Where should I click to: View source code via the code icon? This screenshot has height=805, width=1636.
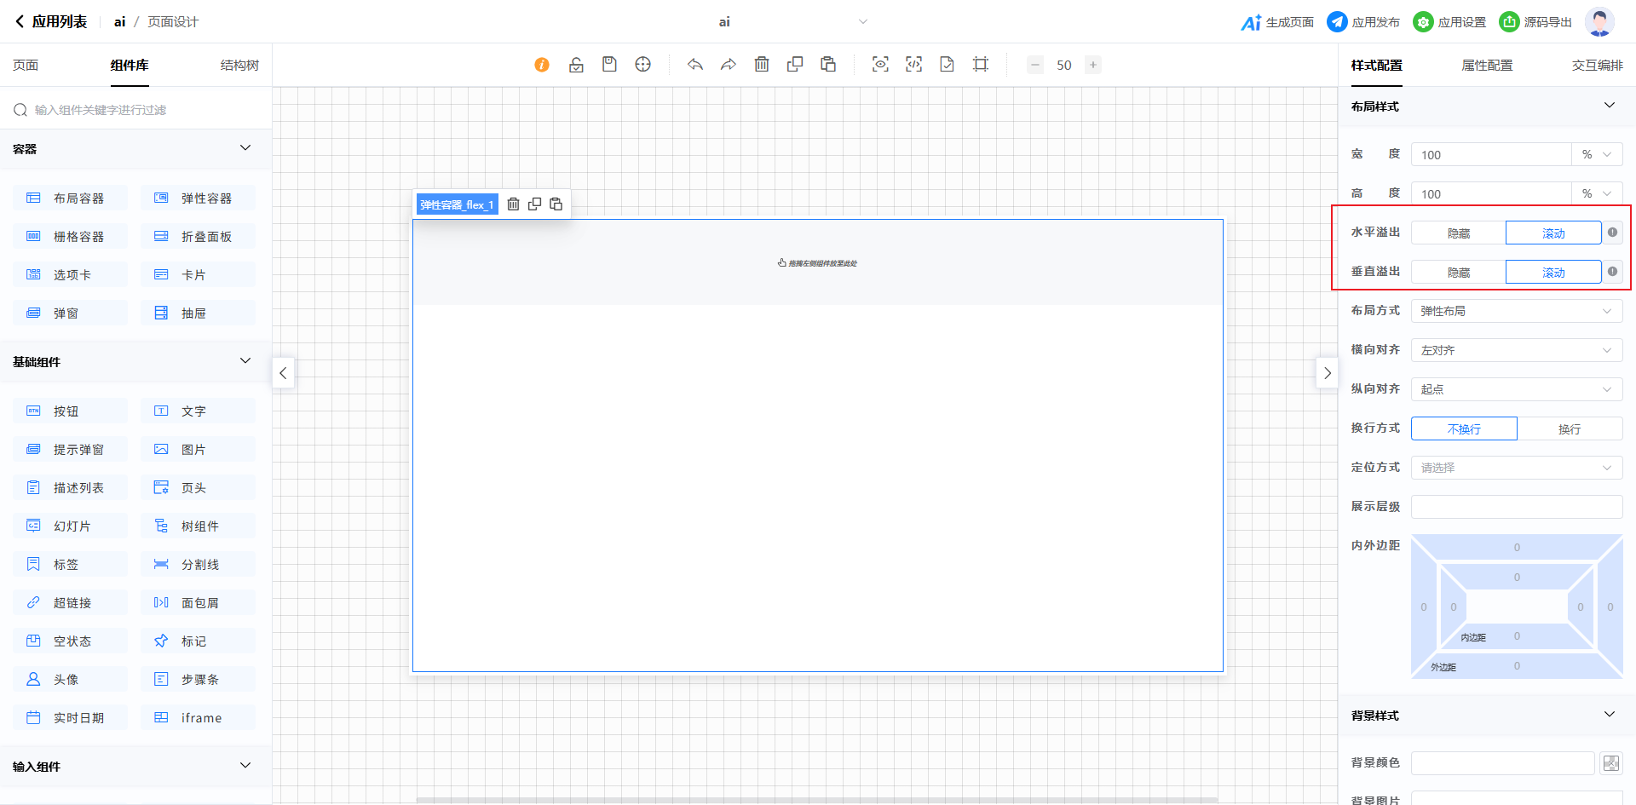tap(913, 65)
